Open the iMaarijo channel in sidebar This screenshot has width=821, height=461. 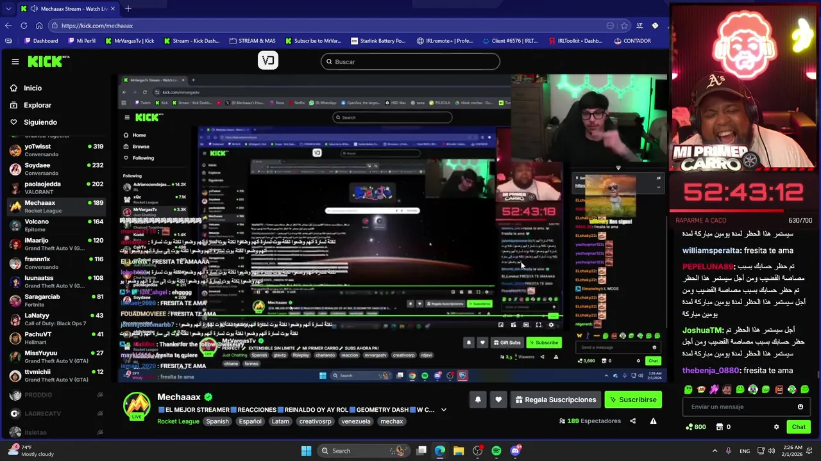(x=56, y=244)
